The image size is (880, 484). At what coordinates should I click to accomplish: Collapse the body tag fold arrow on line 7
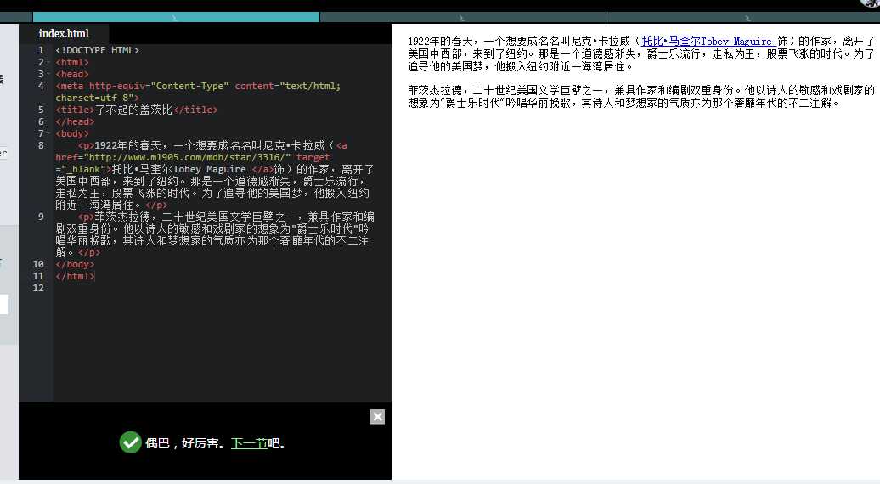[x=48, y=133]
